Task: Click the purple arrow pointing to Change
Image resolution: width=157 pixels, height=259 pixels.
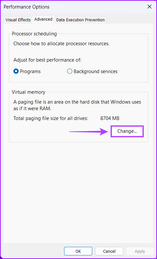Action: click(x=88, y=131)
